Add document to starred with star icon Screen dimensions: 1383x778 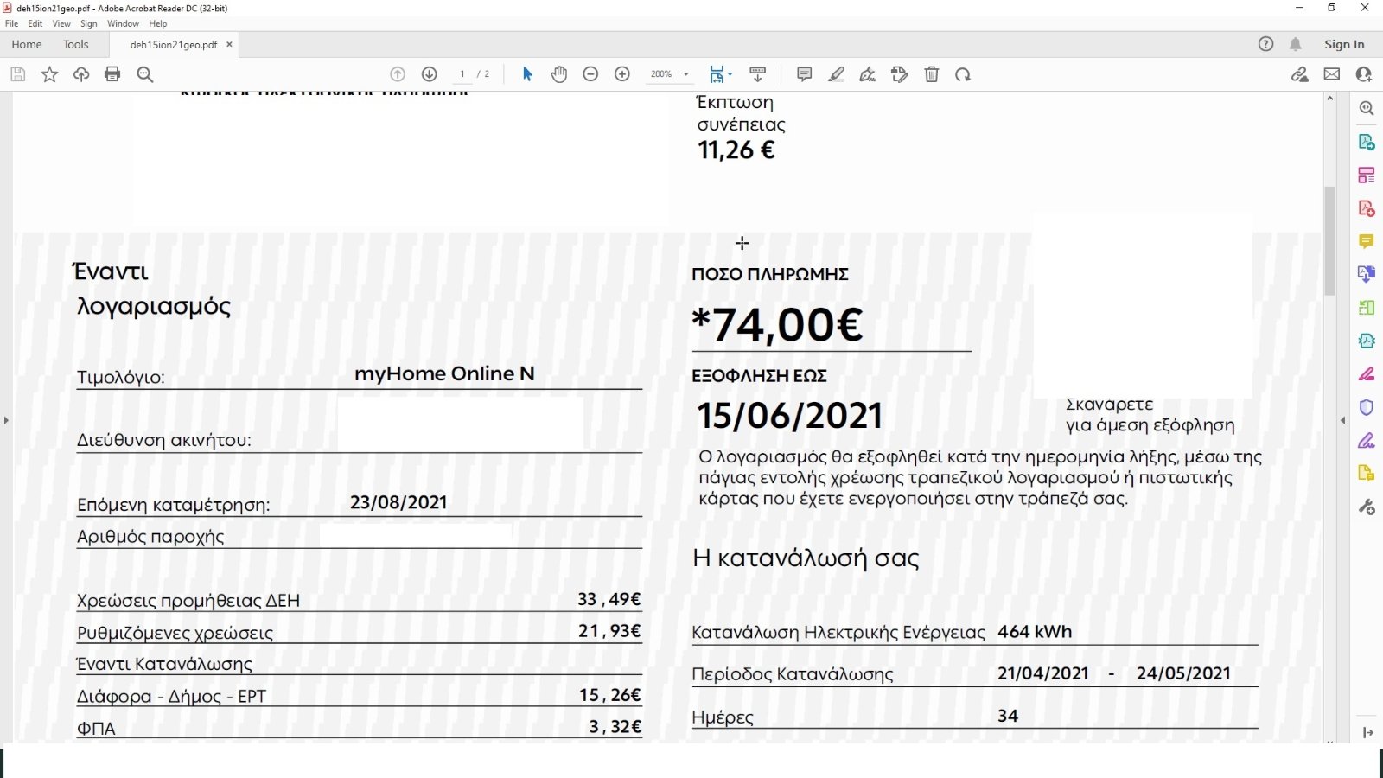(49, 74)
